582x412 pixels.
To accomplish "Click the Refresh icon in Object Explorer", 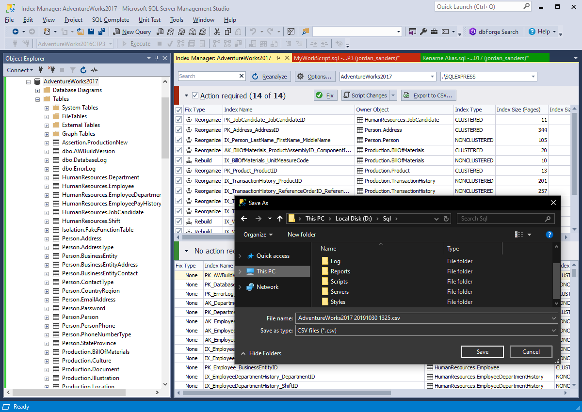I will click(x=83, y=70).
